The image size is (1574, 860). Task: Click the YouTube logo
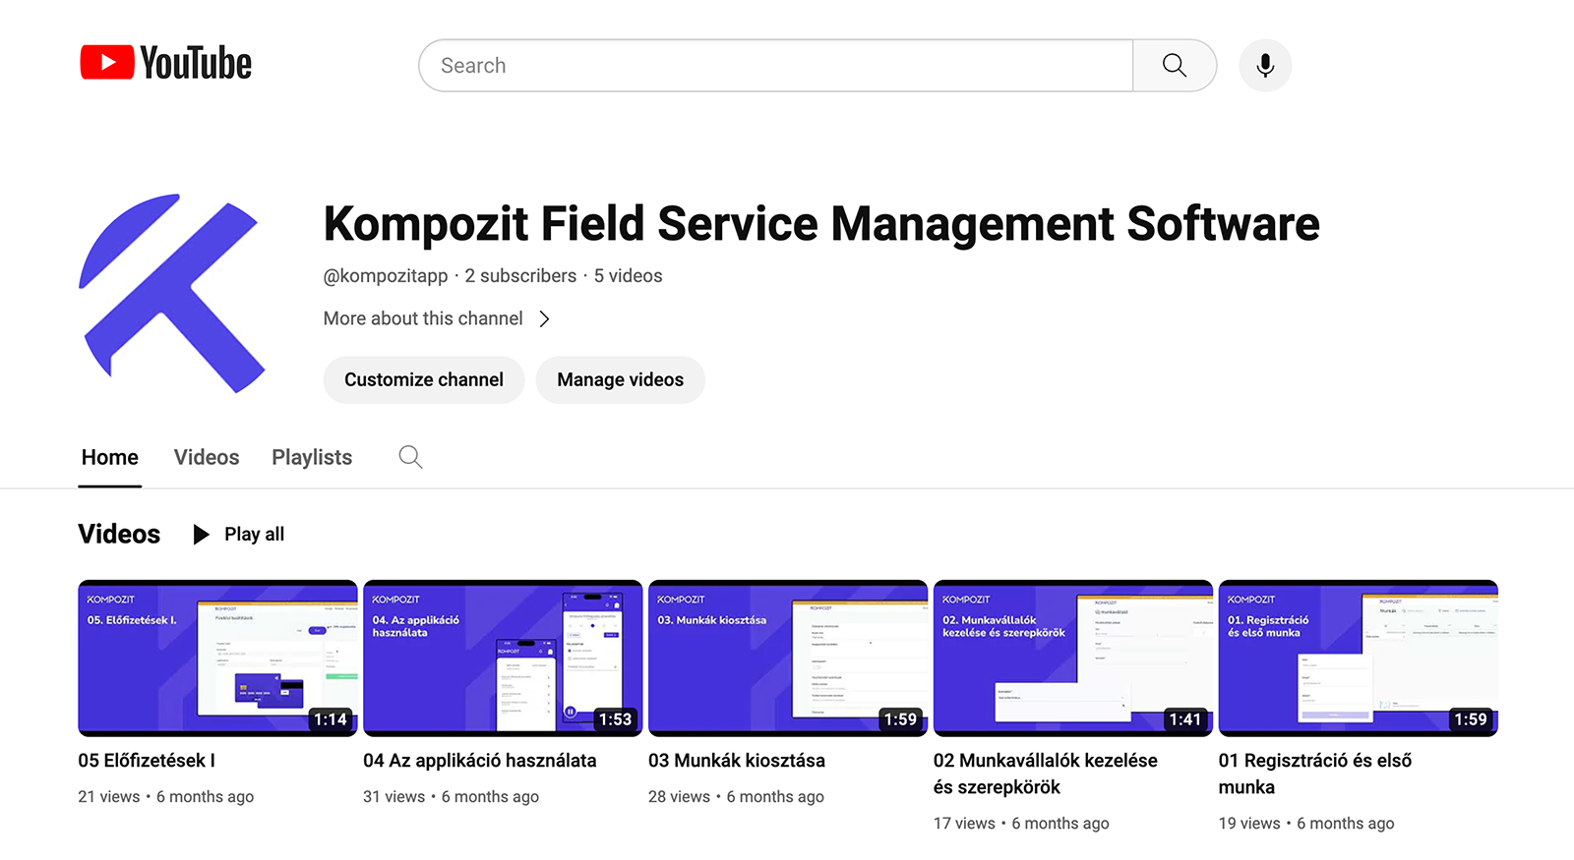click(165, 63)
